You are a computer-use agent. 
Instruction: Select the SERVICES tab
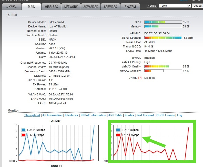pyautogui.click(x=110, y=7)
